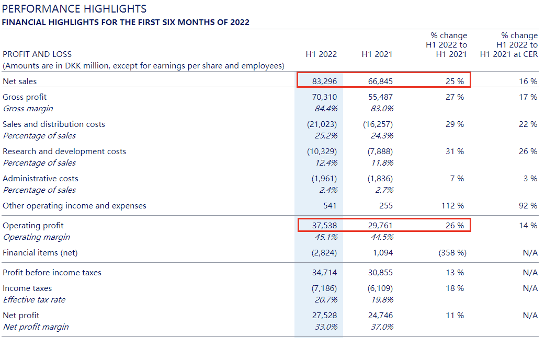Click 'Research and development costs' label
The image size is (545, 338).
(x=64, y=151)
